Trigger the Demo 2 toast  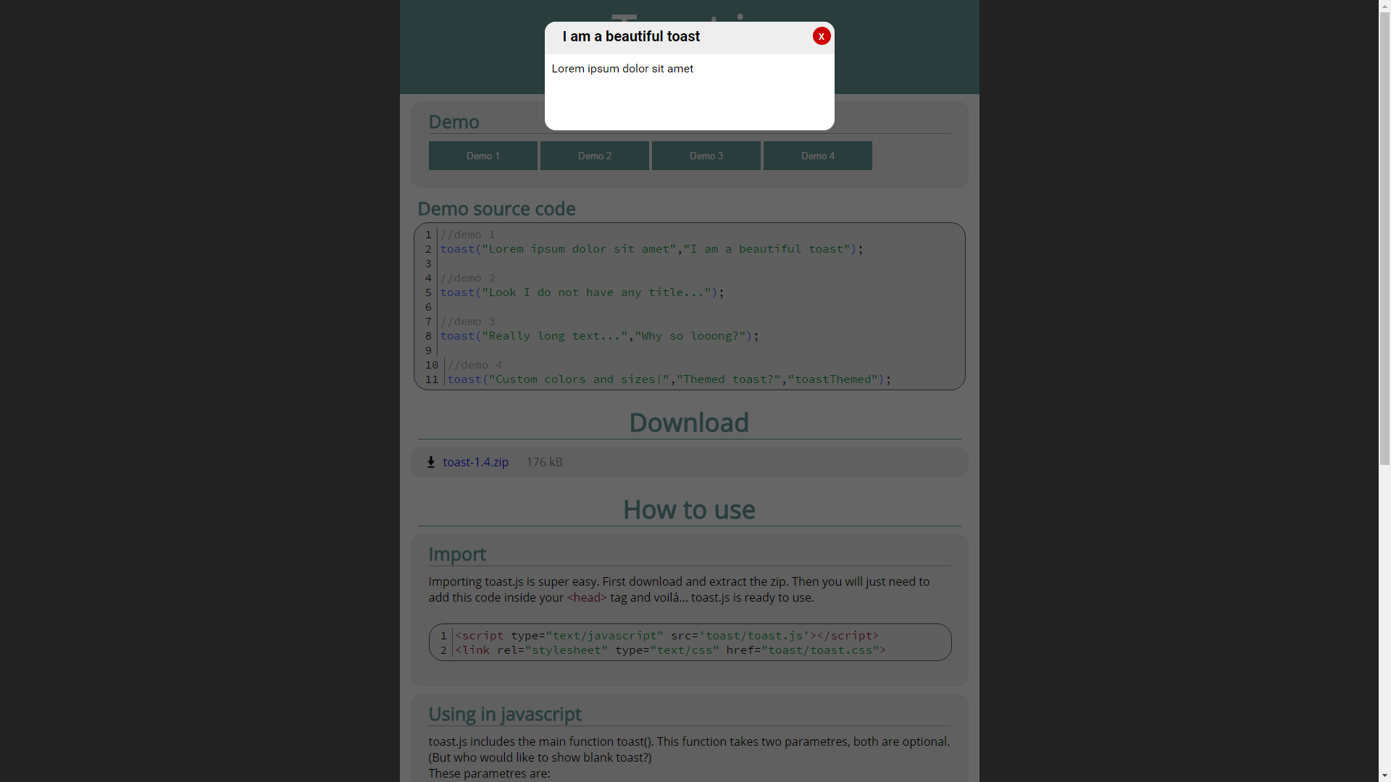[x=594, y=155]
